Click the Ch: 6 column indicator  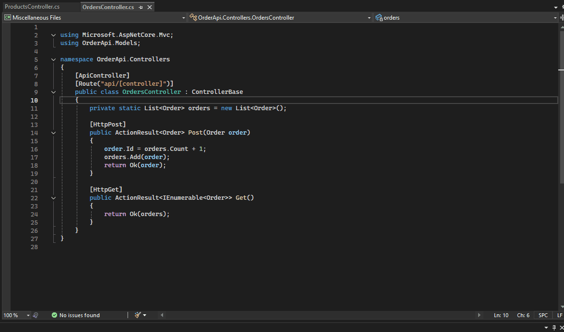pos(523,315)
